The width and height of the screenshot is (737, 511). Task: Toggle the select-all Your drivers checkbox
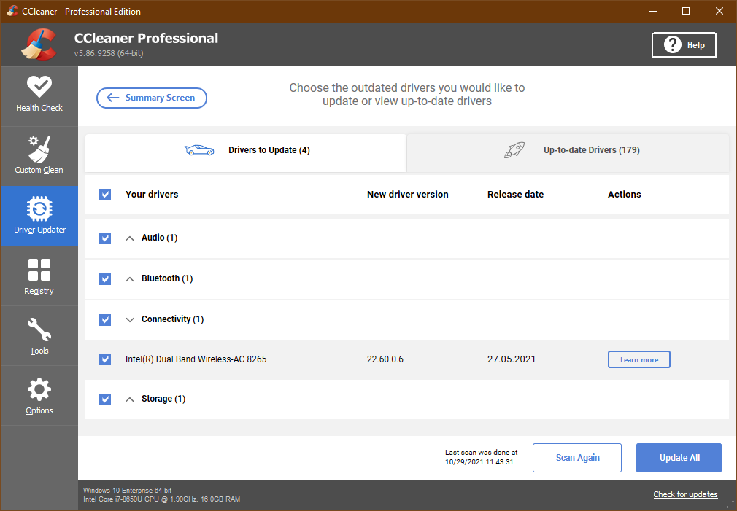click(105, 195)
